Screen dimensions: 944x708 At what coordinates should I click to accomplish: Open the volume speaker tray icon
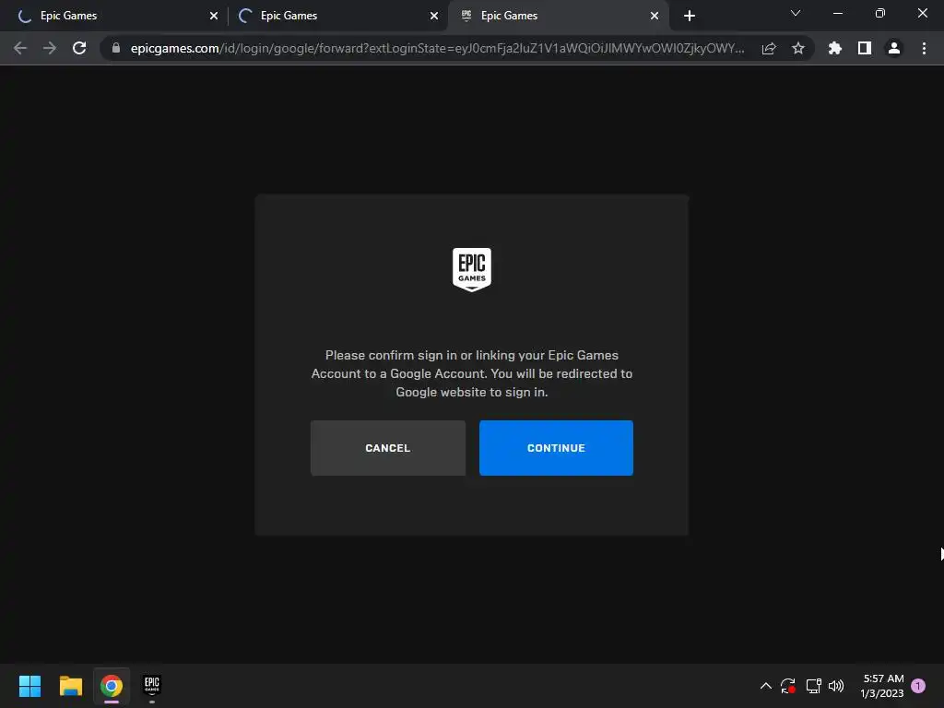click(836, 686)
